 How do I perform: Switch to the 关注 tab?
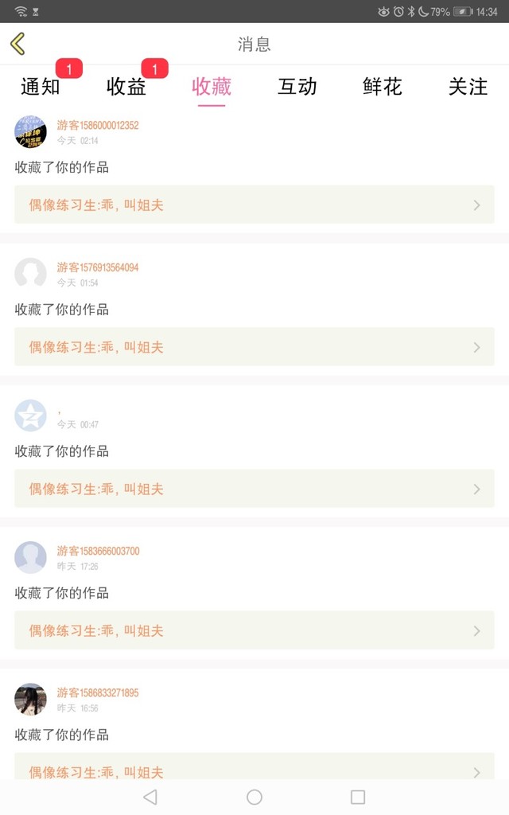tap(468, 86)
